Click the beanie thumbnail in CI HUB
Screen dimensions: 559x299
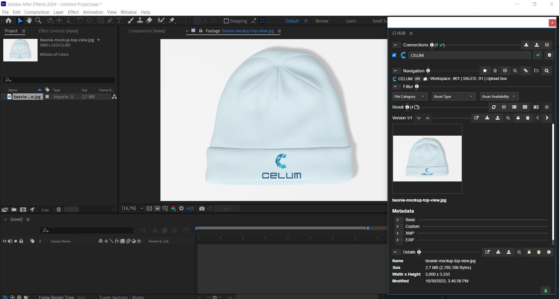click(x=427, y=158)
